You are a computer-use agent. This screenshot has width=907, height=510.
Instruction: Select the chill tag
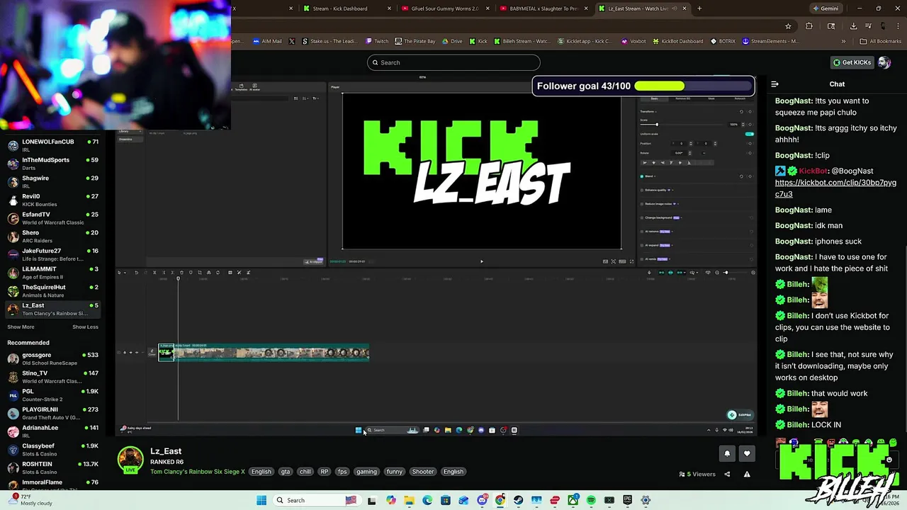pyautogui.click(x=305, y=472)
